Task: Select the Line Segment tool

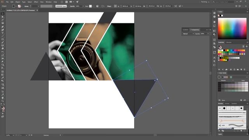Action: pyautogui.click(x=3, y=36)
